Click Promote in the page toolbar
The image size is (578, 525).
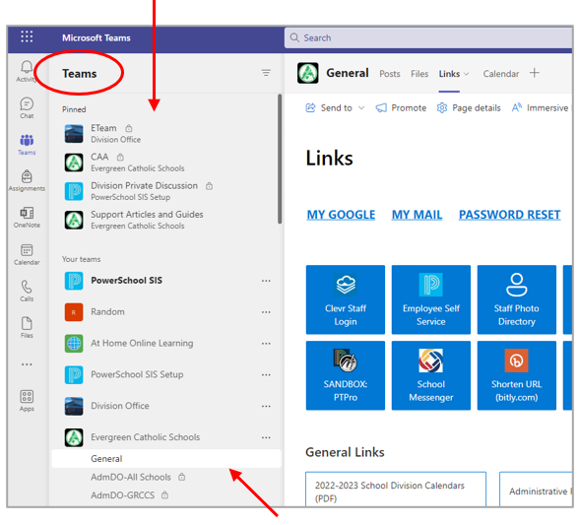click(401, 107)
